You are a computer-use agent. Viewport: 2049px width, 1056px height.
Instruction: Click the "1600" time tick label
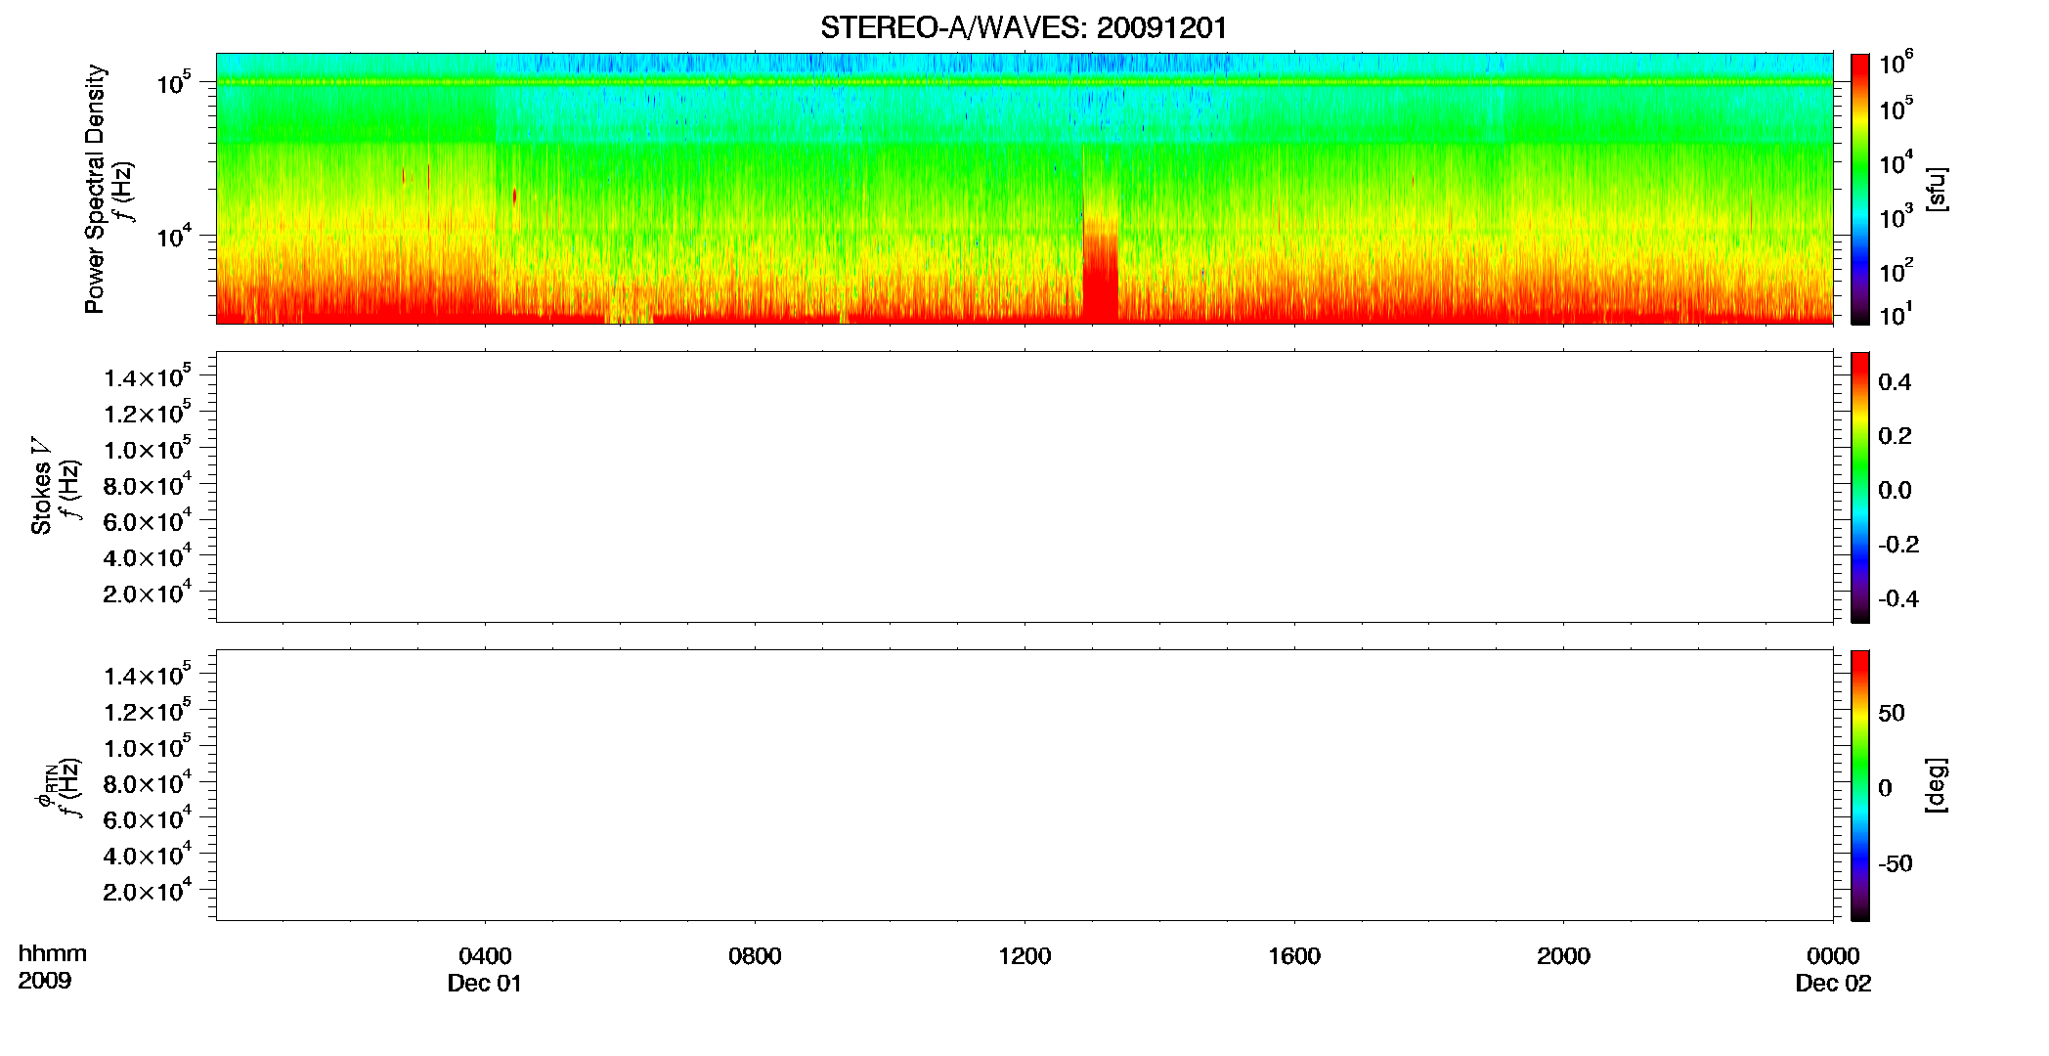coord(1294,956)
